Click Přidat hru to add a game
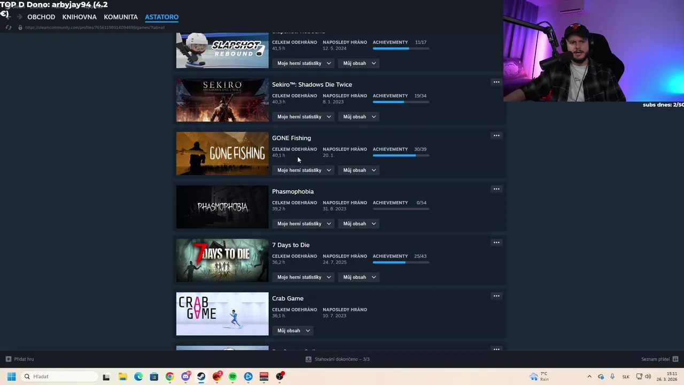This screenshot has height=385, width=684. [x=24, y=359]
